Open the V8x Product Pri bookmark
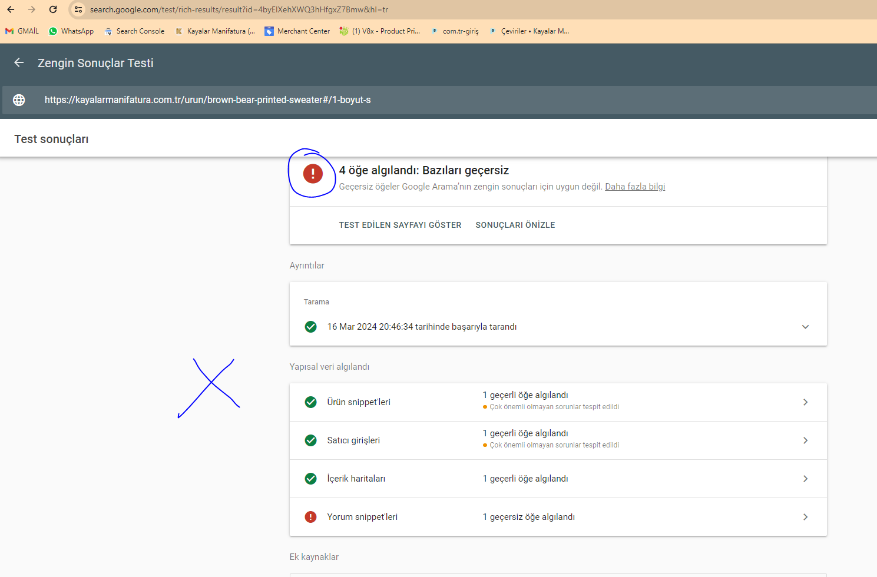 click(x=380, y=31)
